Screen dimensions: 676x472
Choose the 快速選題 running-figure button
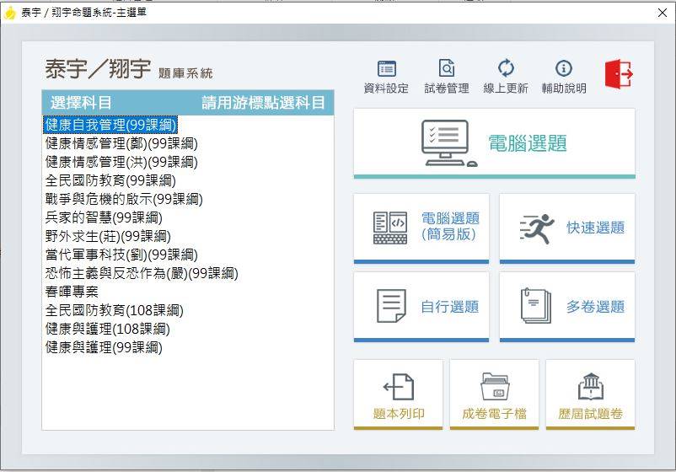click(x=567, y=228)
